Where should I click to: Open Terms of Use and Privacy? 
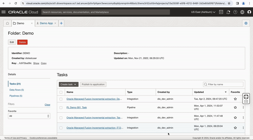tap(15, 138)
